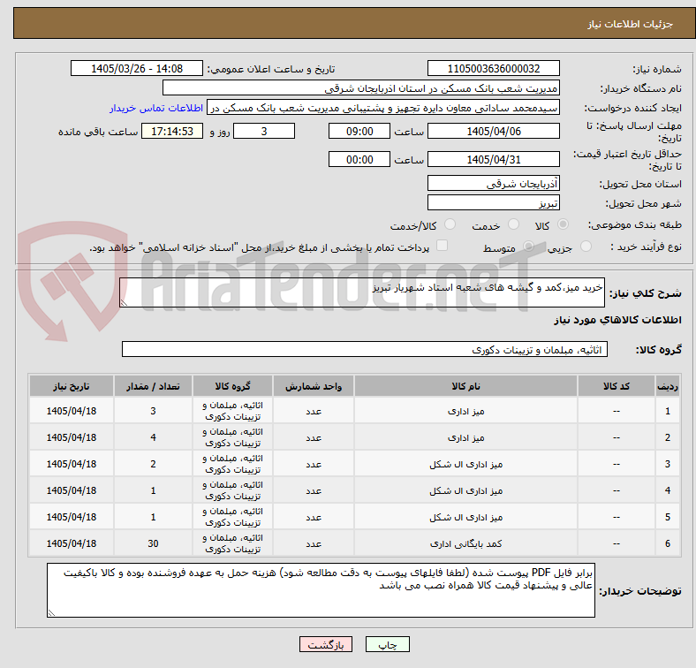Click row 2 item name میز اداری
Viewport: 696px width, 668px height.
click(465, 438)
